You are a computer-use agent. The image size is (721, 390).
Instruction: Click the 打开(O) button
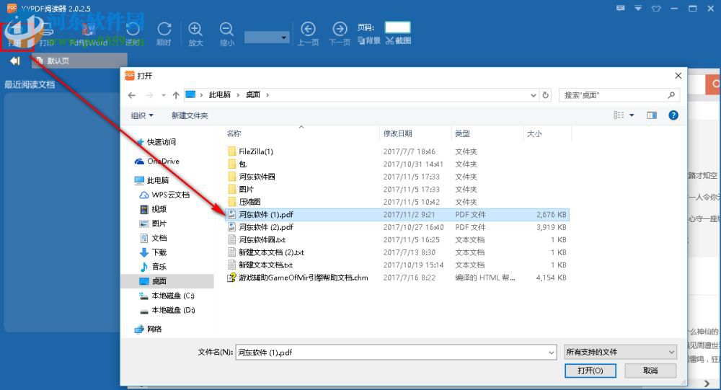click(x=590, y=371)
